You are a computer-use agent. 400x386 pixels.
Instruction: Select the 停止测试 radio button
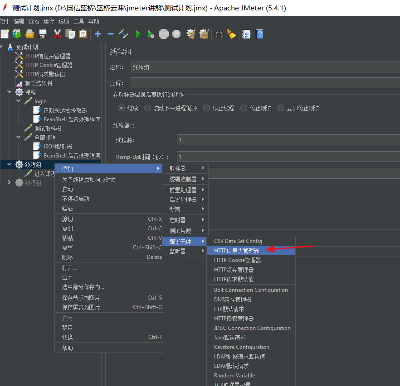[244, 108]
